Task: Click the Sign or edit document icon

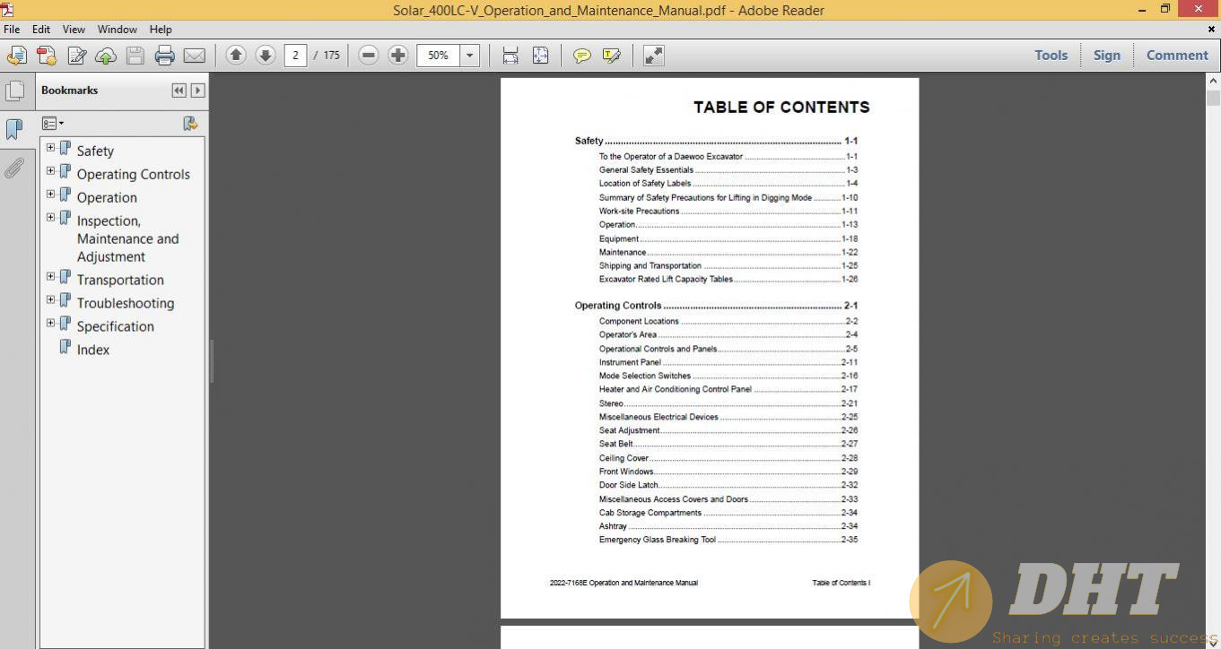Action: [x=77, y=56]
